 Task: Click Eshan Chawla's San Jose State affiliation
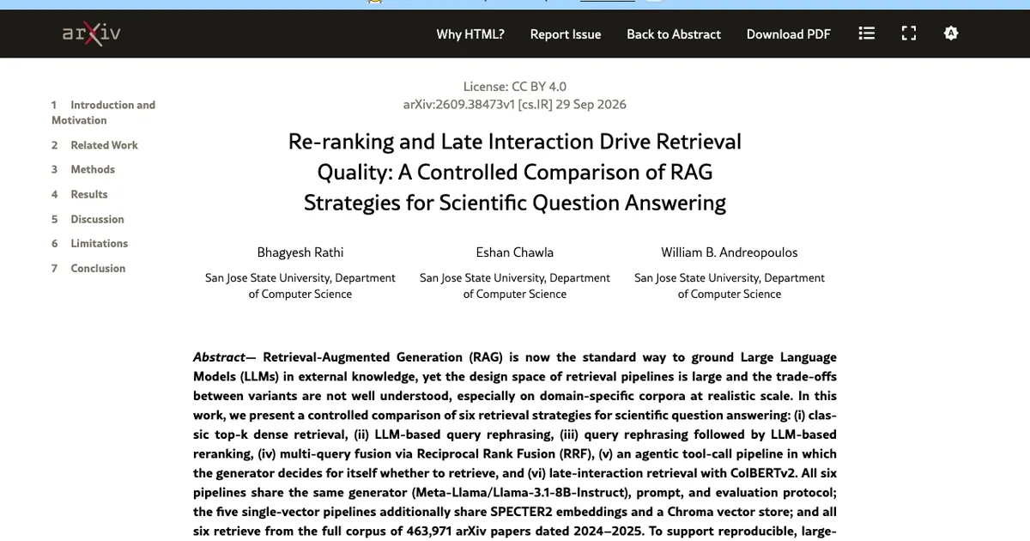(515, 286)
